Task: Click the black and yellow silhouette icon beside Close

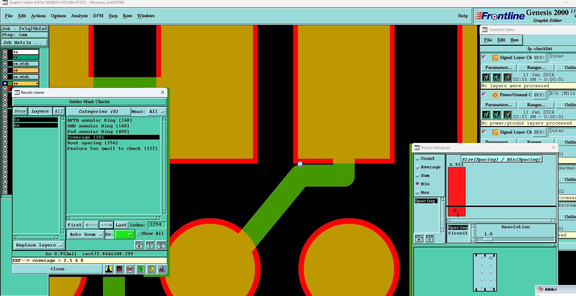Action: pos(109,269)
